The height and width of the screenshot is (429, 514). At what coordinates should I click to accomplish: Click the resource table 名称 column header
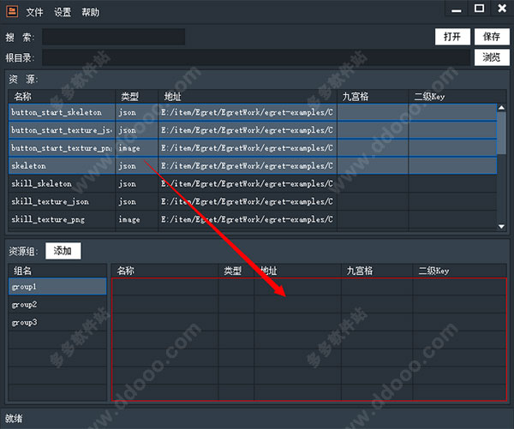pos(62,97)
